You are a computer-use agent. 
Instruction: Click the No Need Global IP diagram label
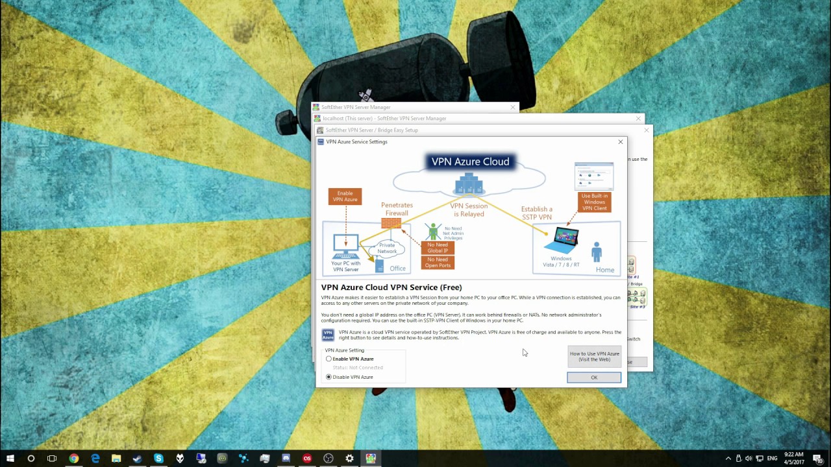(438, 248)
